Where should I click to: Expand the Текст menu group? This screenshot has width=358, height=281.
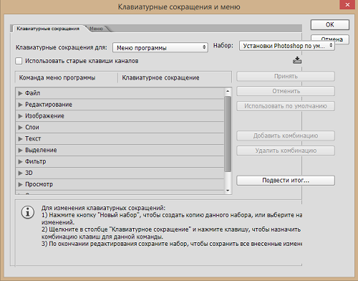20,139
